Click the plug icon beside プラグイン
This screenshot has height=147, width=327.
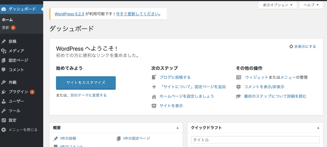[x=3, y=92]
